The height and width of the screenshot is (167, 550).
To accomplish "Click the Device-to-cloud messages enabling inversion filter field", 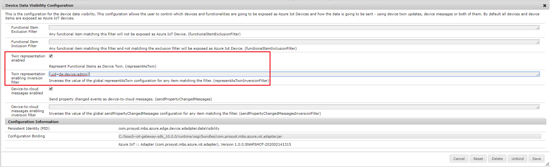I will 294,107.
